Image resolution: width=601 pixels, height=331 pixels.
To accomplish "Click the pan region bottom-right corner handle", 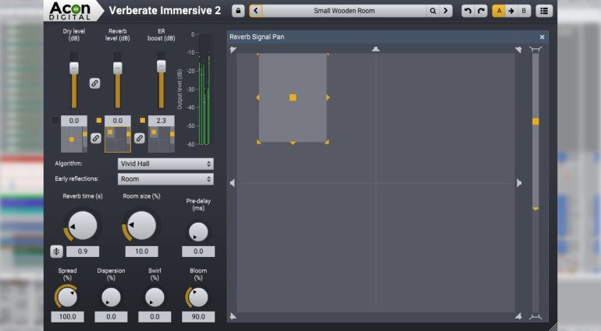I will (x=327, y=142).
